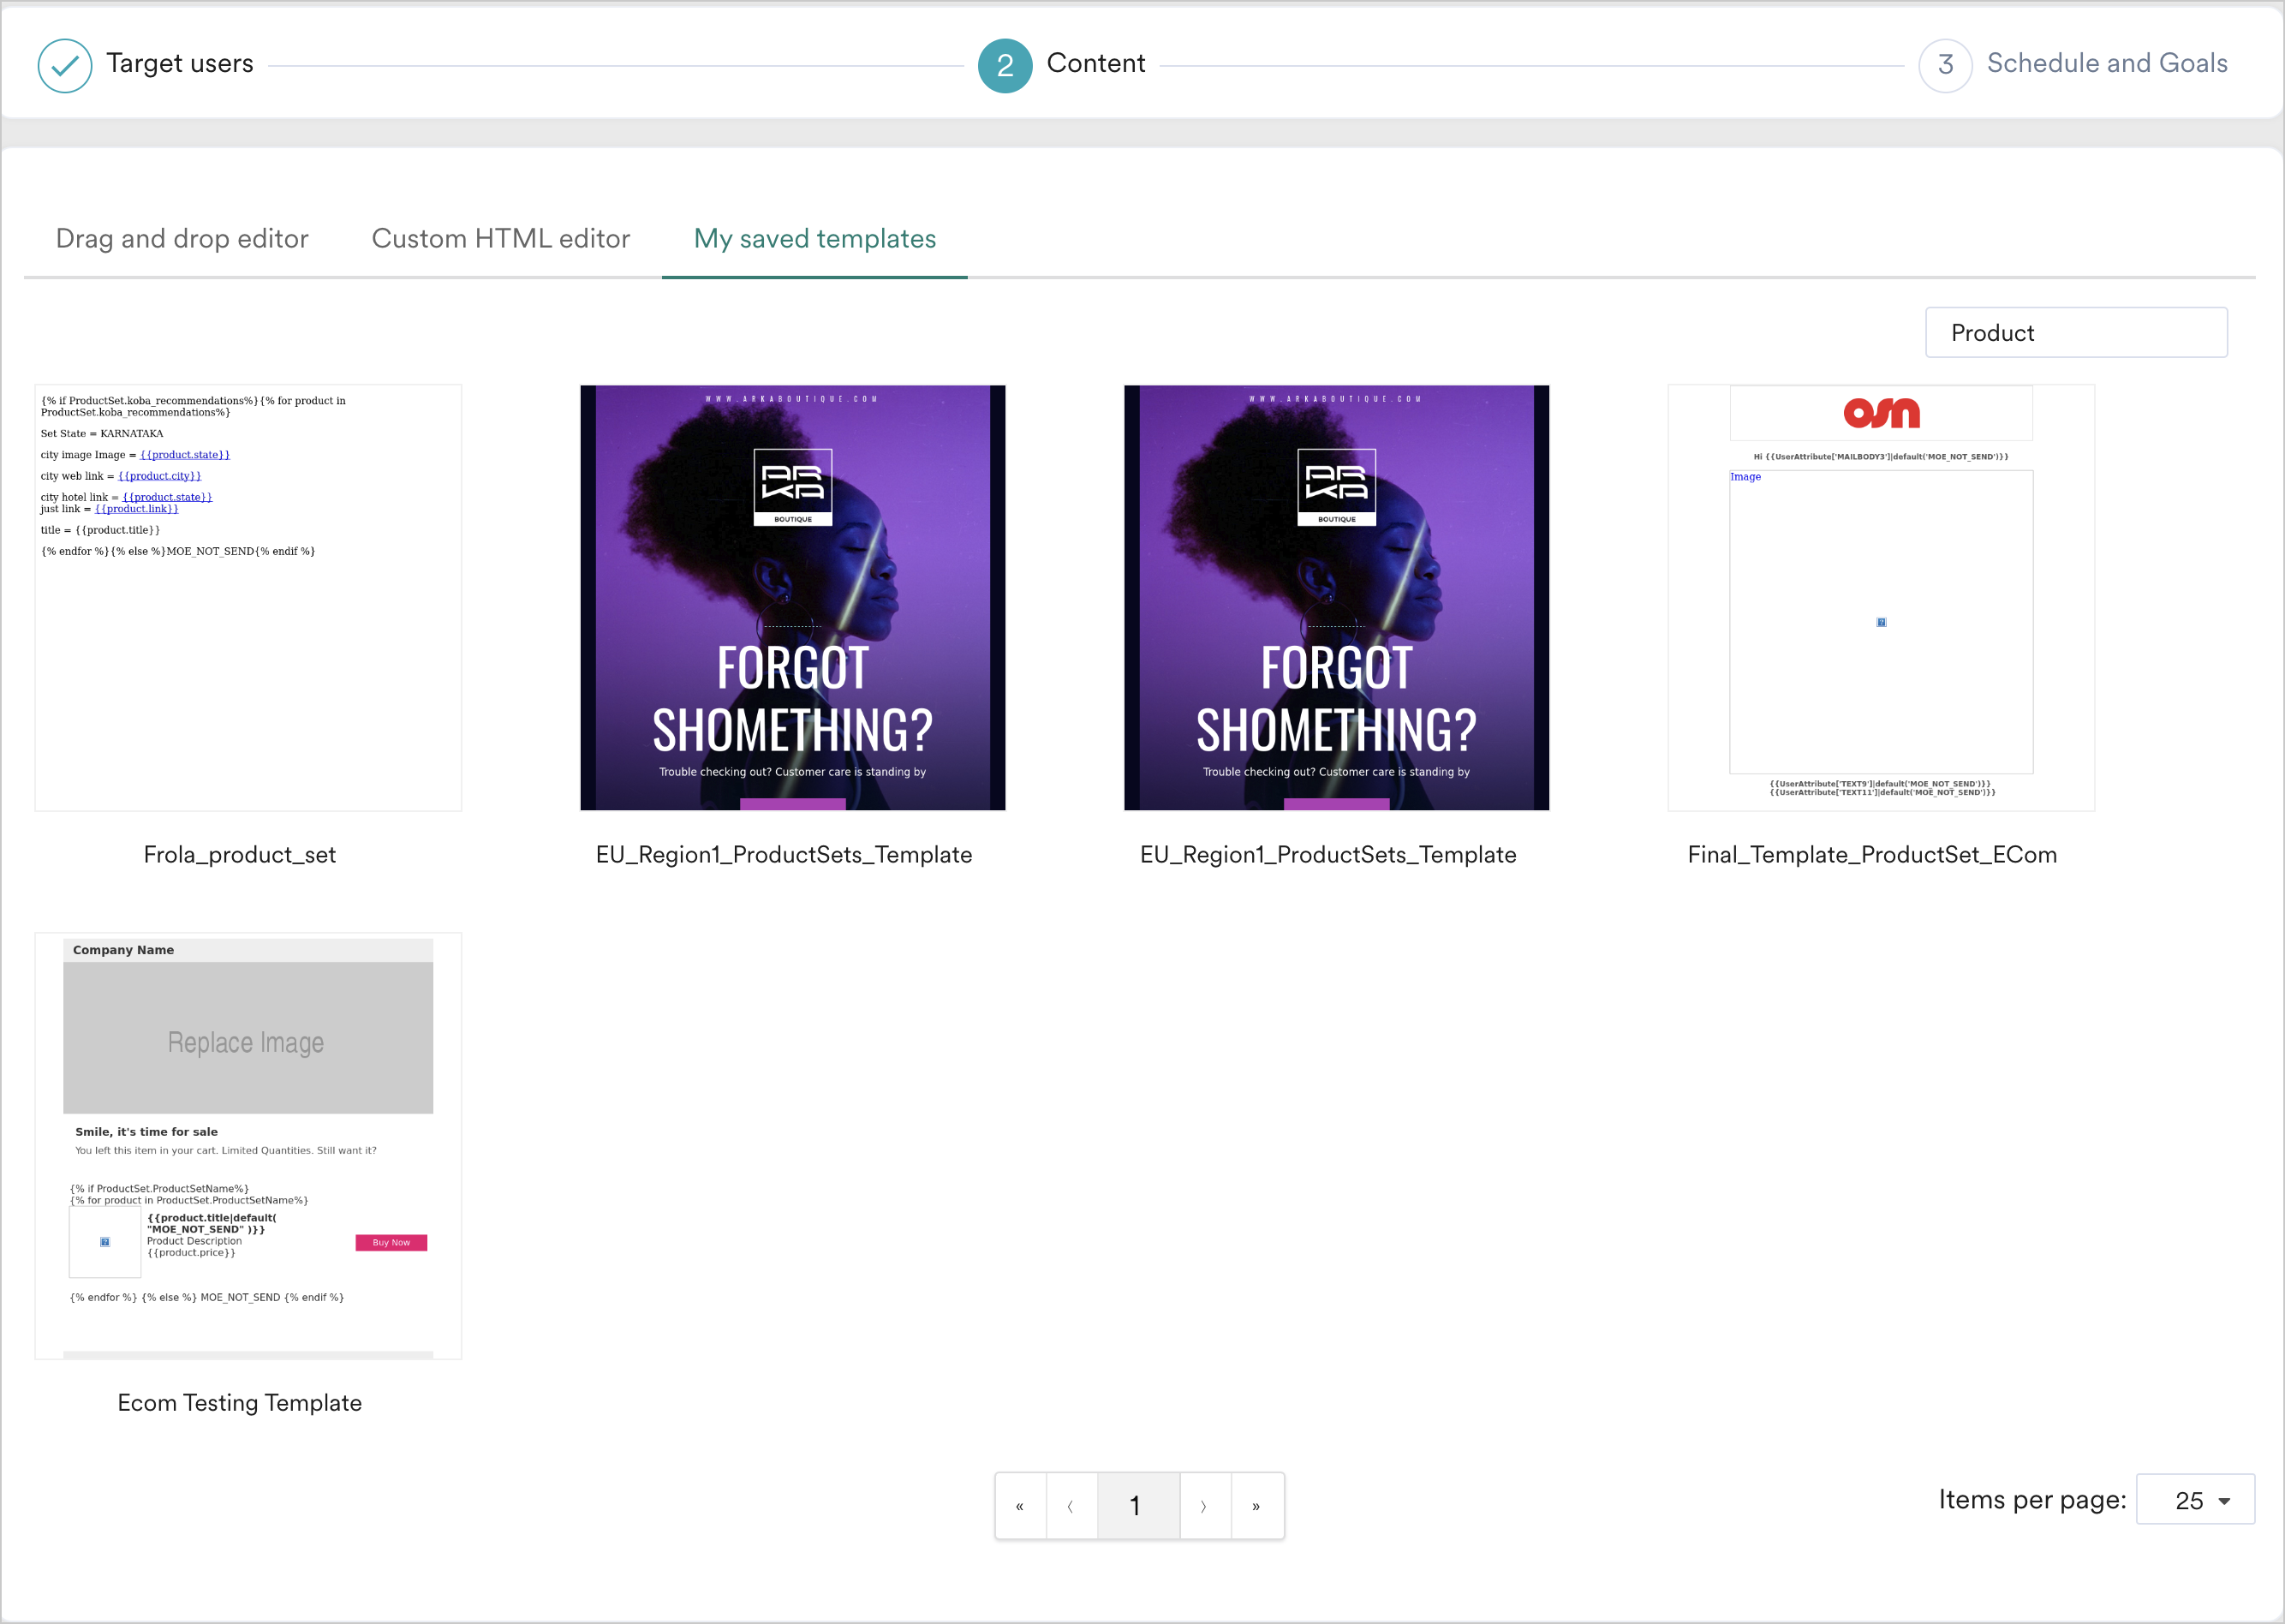Go to first page with double-left arrow

(1020, 1505)
